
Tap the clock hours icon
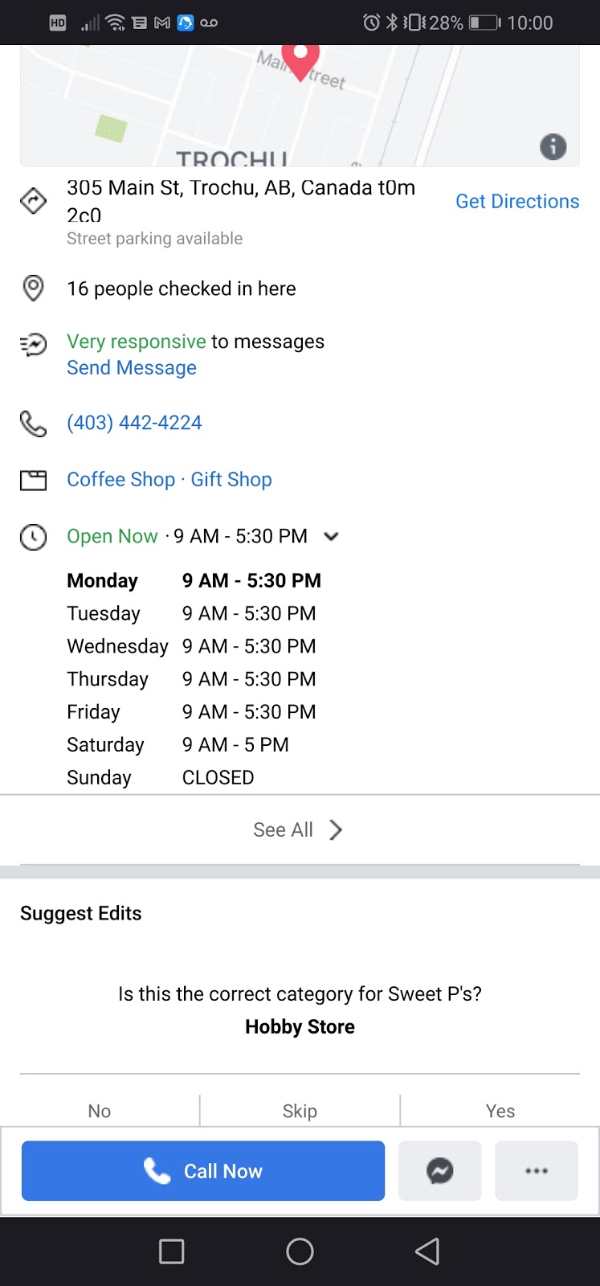pos(33,536)
